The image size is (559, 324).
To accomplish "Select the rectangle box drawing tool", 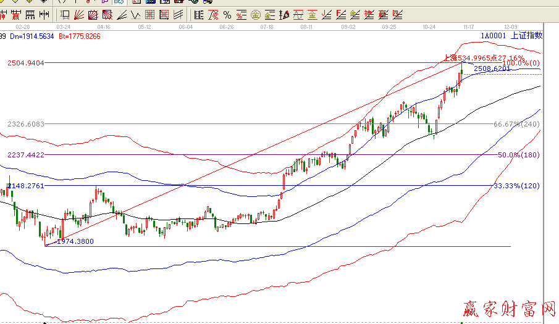I will click(x=64, y=14).
